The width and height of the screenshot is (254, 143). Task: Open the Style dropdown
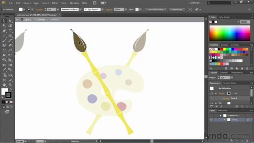click(x=140, y=10)
